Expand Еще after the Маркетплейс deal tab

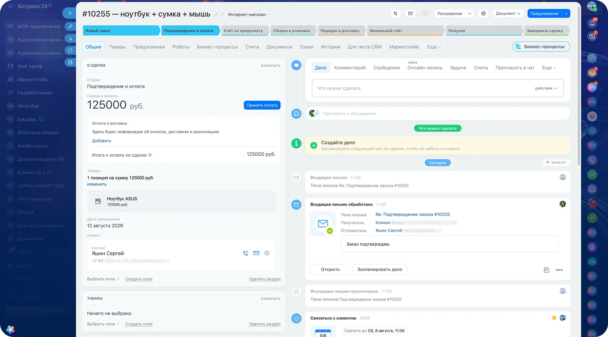(x=434, y=47)
